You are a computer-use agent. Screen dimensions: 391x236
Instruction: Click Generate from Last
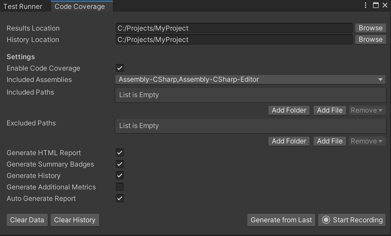281,220
